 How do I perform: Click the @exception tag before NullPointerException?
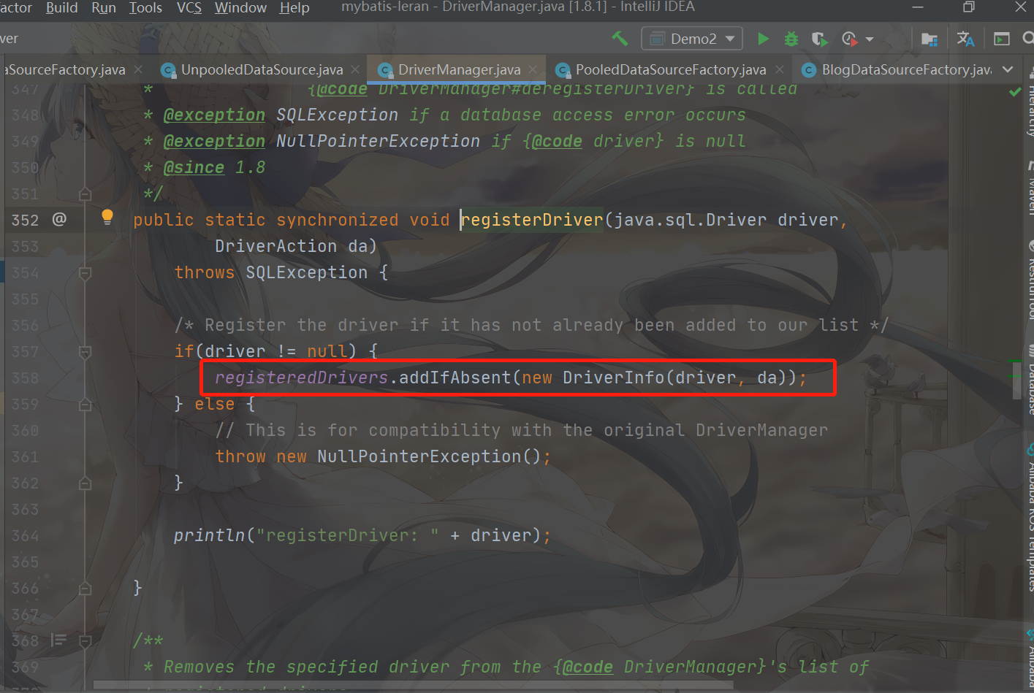pyautogui.click(x=214, y=141)
